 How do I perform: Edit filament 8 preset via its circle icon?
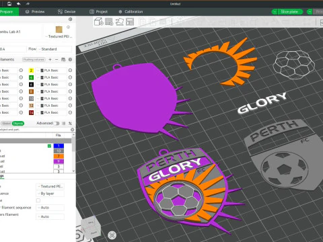[70, 91]
